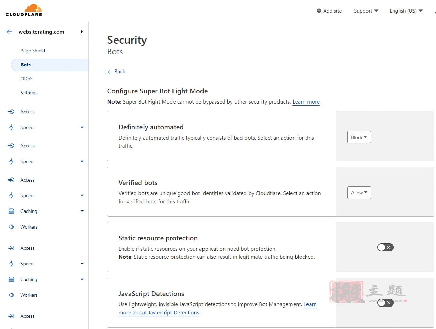This screenshot has width=436, height=329.
Task: Click the 'Static resource protection' title
Action: point(158,238)
